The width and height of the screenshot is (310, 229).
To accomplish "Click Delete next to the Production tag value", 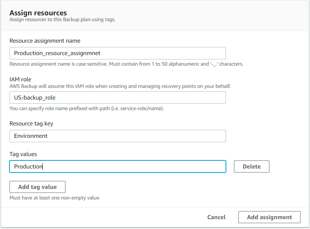I will 252,166.
